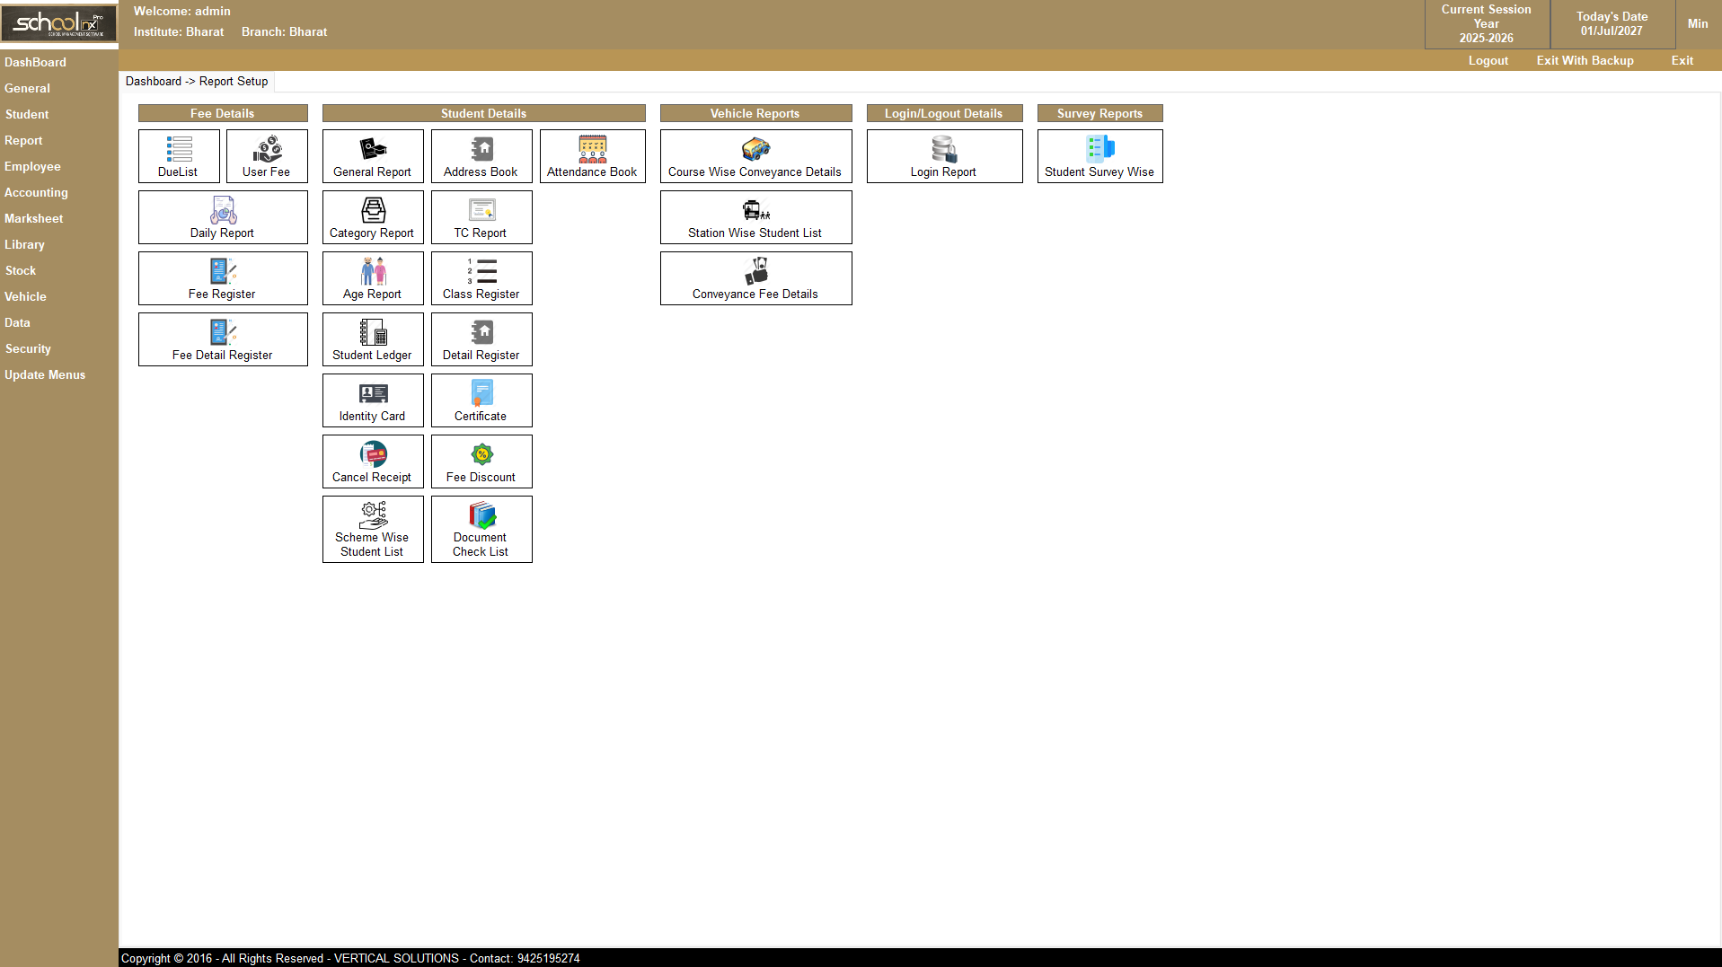The image size is (1722, 967).
Task: Open the Fee Detail Register icon
Action: (x=223, y=332)
